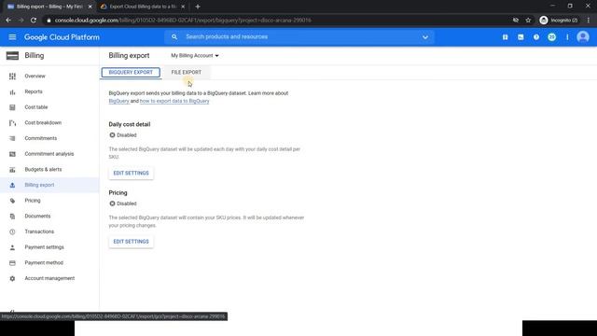The width and height of the screenshot is (597, 336).
Task: Click the Account management gear icon
Action: point(12,278)
